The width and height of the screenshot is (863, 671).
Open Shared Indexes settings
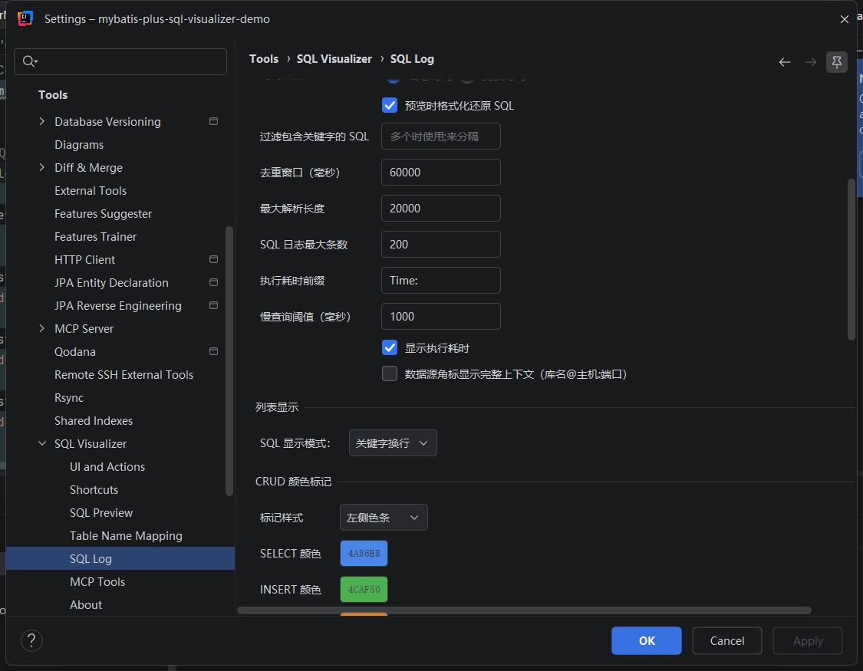click(x=94, y=421)
